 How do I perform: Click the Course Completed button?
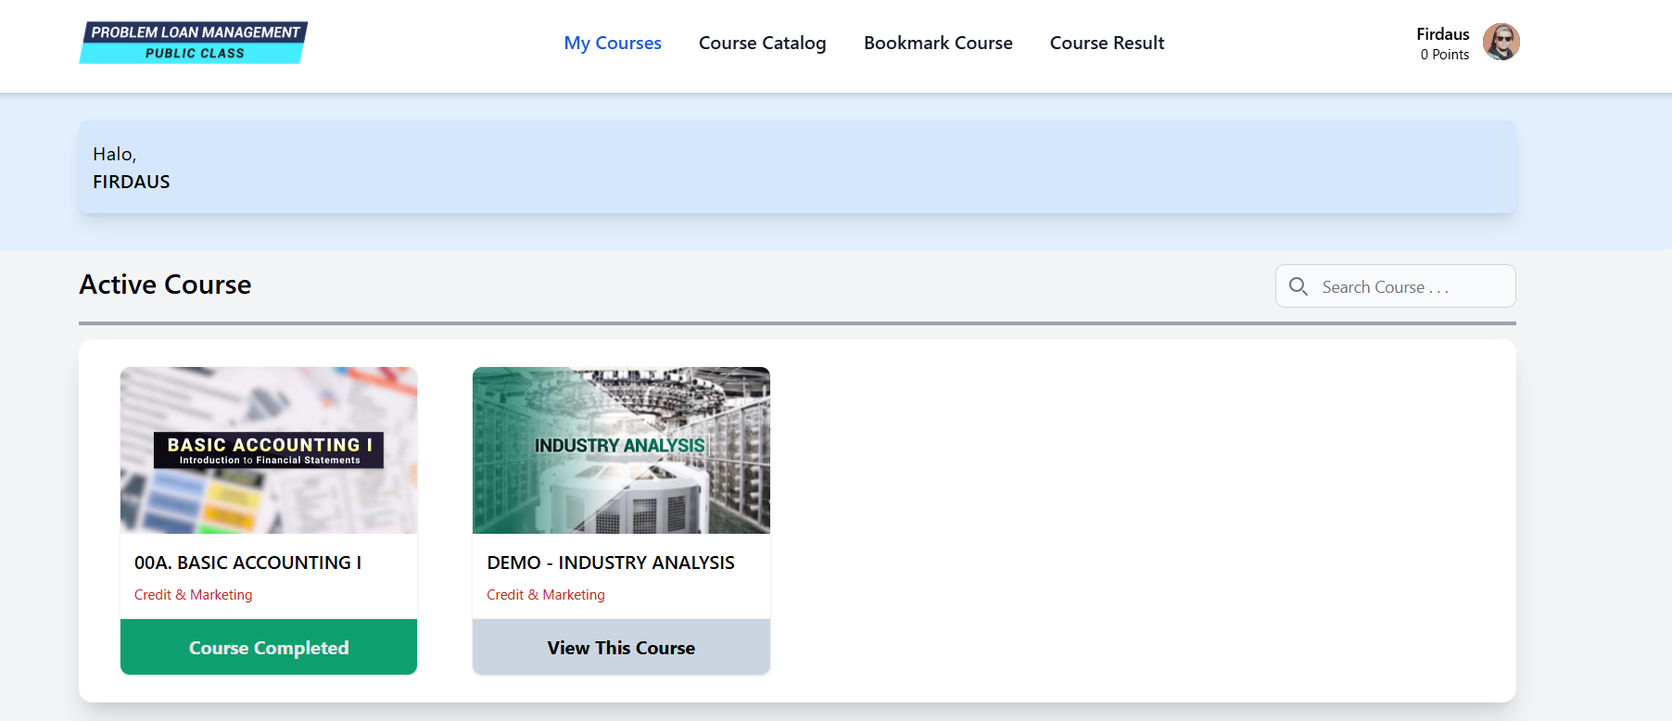269,647
